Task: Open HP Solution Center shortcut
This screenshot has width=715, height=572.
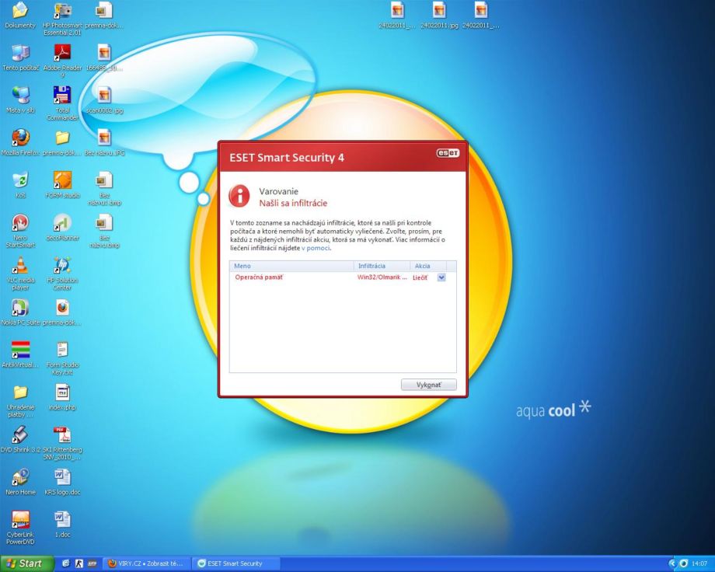Action: point(62,267)
